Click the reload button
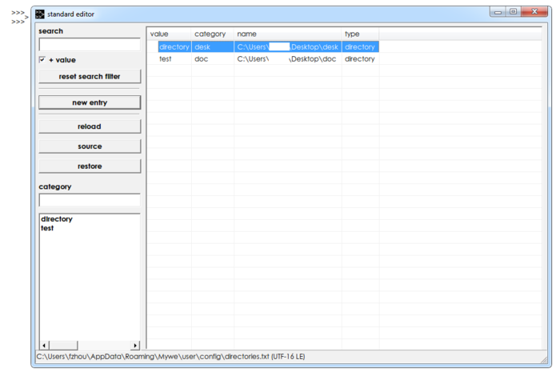This screenshot has width=560, height=376. 90,126
